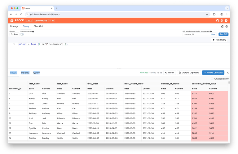This screenshot has width=238, height=154.
Task: Open browser extensions puzzle icon
Action: point(214,14)
